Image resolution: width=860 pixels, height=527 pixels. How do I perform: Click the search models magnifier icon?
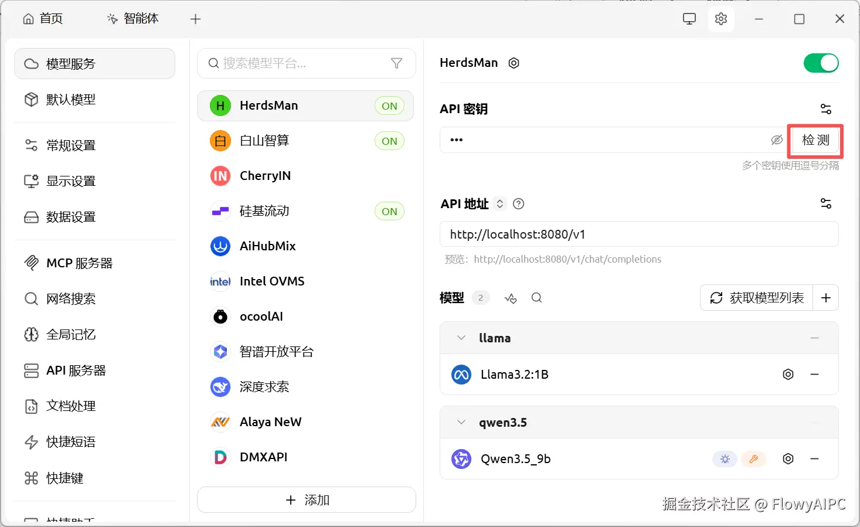tap(536, 298)
